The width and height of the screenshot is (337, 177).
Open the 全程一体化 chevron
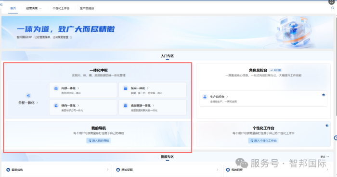[37, 102]
